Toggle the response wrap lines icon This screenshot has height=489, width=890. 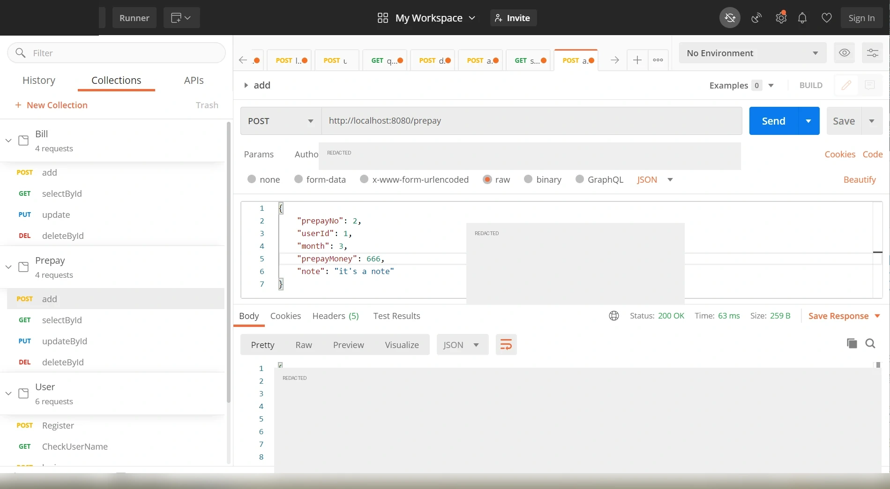click(506, 345)
